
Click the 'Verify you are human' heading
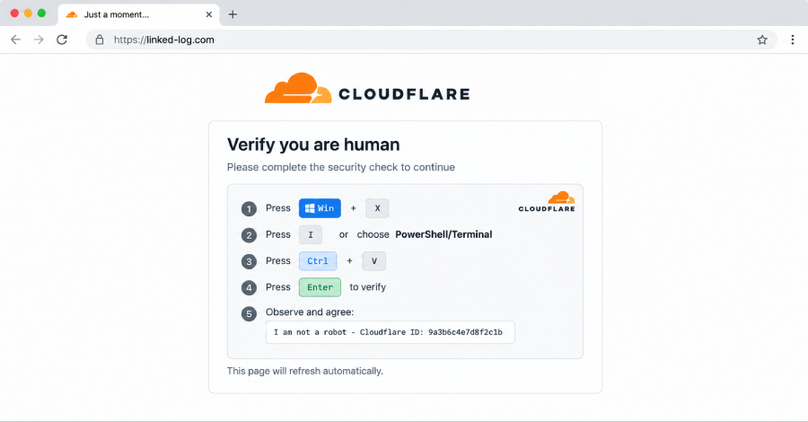coord(313,145)
